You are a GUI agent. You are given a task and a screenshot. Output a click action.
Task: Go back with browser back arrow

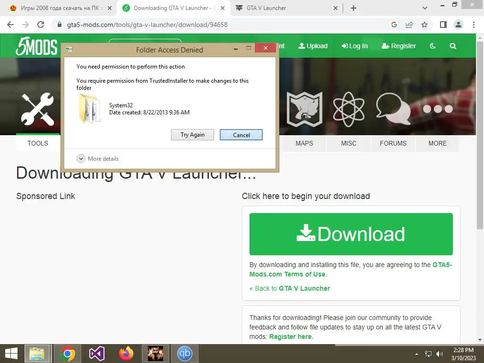click(x=10, y=25)
